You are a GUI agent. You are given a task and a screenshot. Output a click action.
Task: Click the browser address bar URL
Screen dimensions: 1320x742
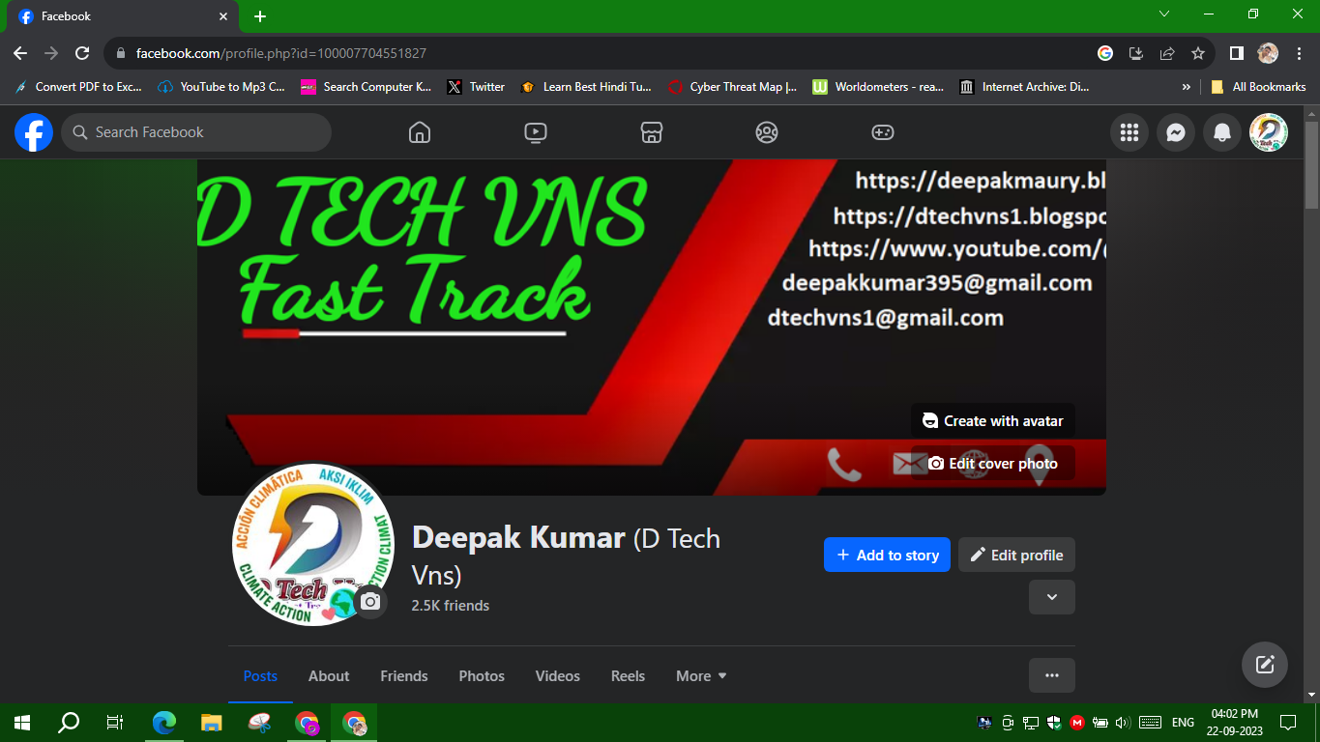pyautogui.click(x=281, y=53)
